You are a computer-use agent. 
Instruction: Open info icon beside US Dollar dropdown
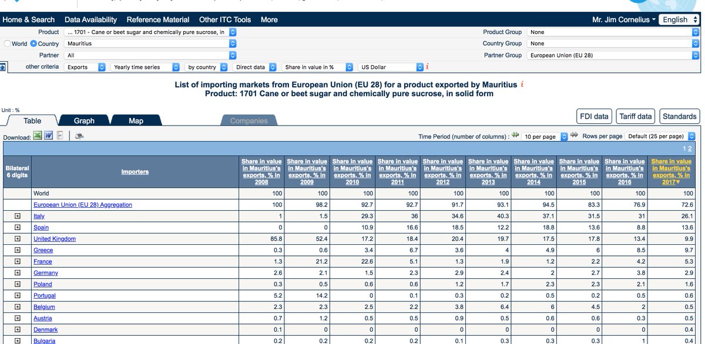point(427,66)
